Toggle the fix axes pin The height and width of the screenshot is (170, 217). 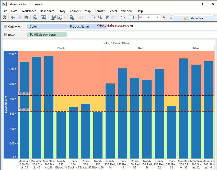[x=164, y=17]
